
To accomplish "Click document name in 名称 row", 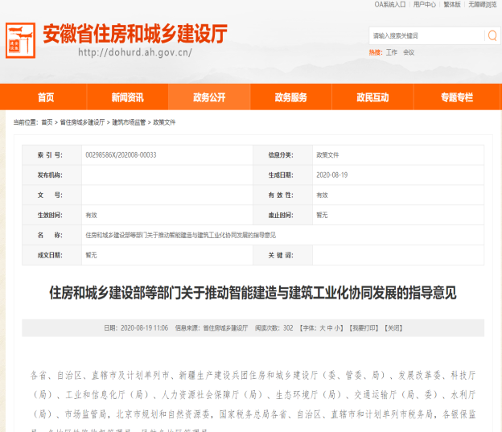I will pyautogui.click(x=180, y=235).
